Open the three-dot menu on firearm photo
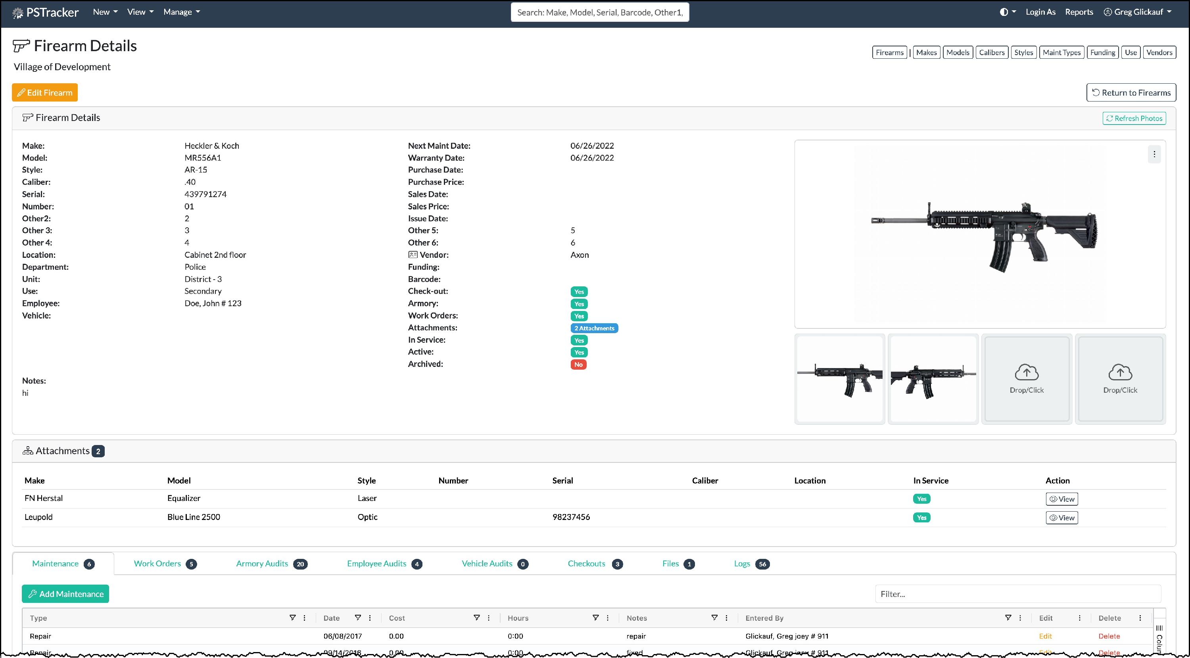The height and width of the screenshot is (658, 1190). tap(1154, 154)
